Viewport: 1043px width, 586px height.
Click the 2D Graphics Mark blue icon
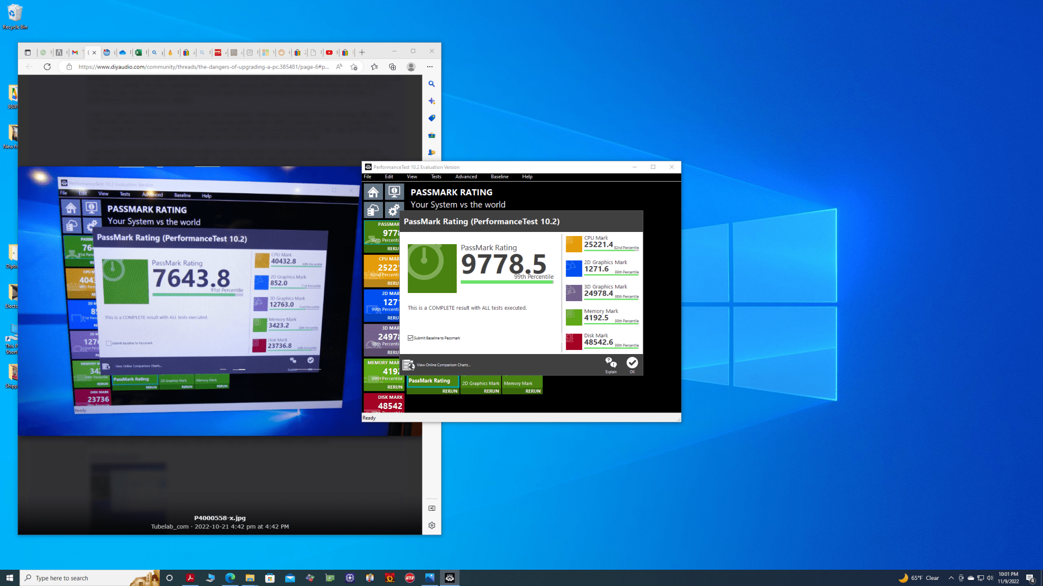[x=574, y=268]
